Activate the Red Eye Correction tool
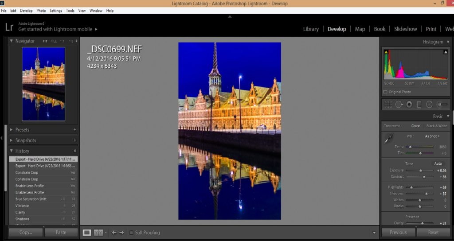The image size is (454, 241). click(409, 105)
